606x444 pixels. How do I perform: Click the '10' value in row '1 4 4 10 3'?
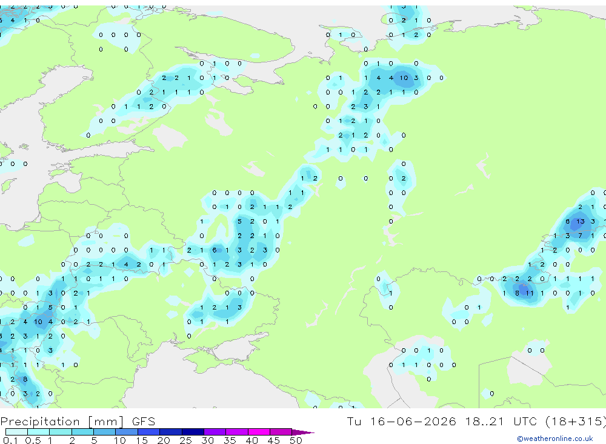coord(404,78)
